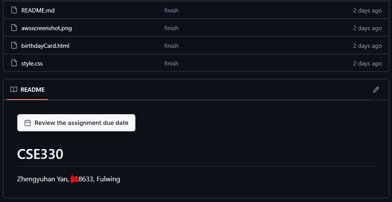Open the README.md file
Screen dimensions: 392x202
pyautogui.click(x=38, y=10)
